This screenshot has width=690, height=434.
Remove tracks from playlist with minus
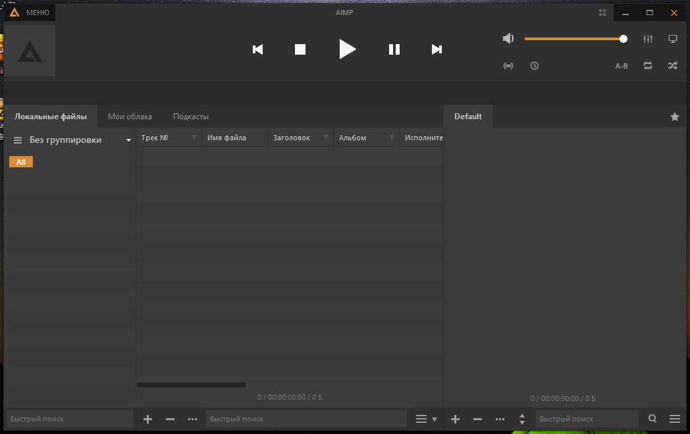[x=477, y=419]
